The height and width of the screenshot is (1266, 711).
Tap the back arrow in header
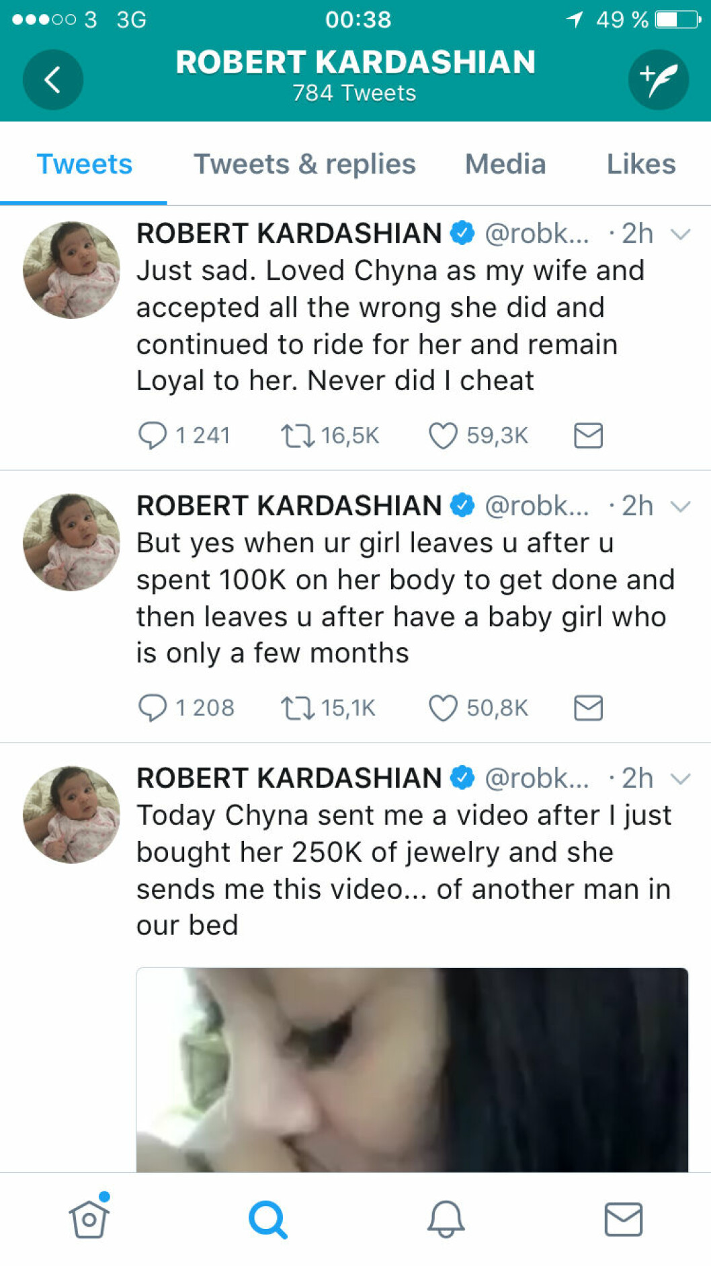coord(53,79)
